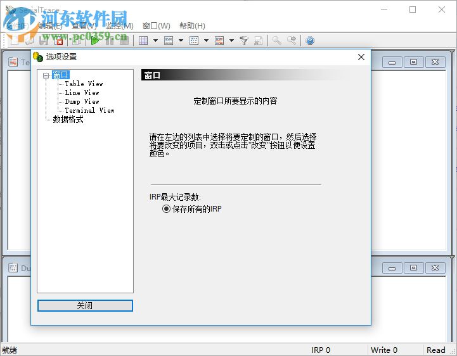Collapse the 窗口 tree node
The width and height of the screenshot is (457, 356).
click(46, 75)
